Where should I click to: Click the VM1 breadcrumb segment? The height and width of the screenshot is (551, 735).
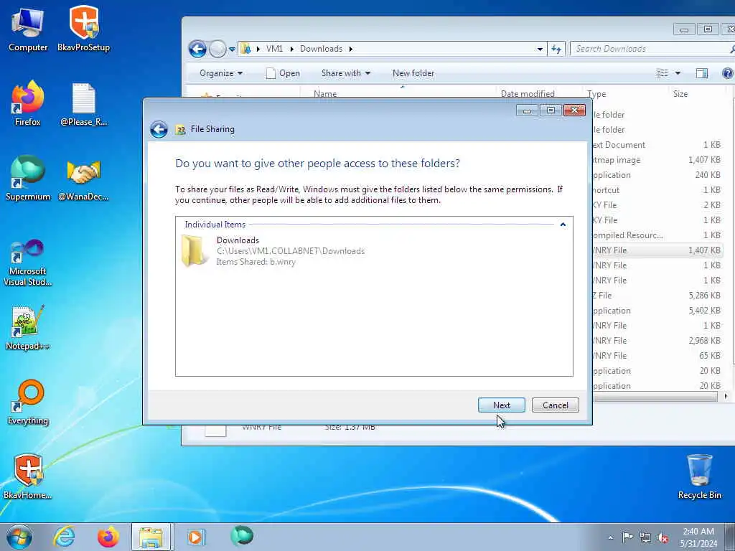click(x=274, y=49)
